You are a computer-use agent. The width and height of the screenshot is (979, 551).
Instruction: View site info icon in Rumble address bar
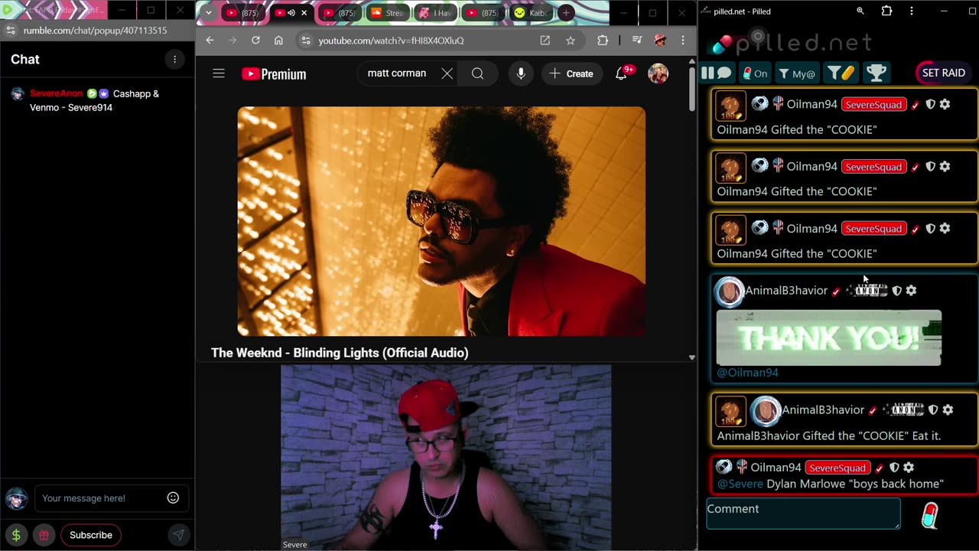pos(9,31)
